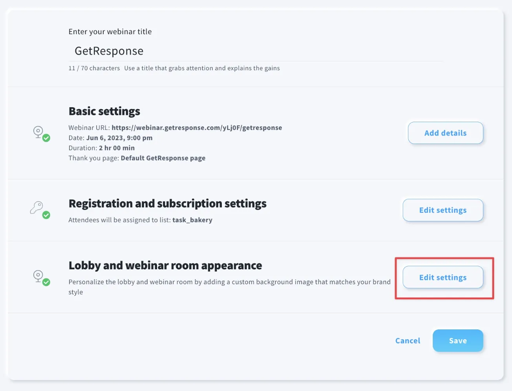The image size is (512, 391).
Task: Edit settings for Registration and subscription
Action: click(443, 210)
